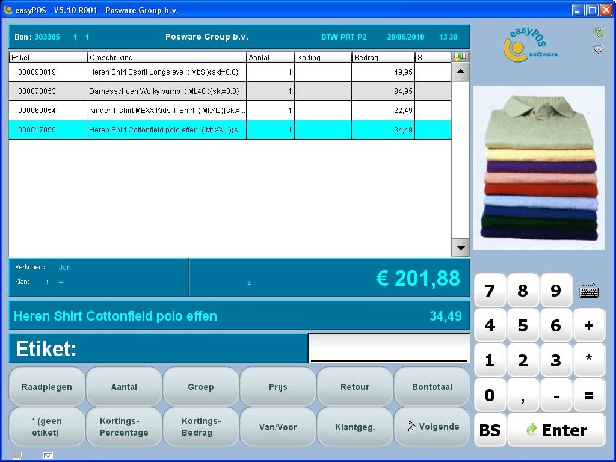
Task: Click the Korting column header
Action: coord(323,57)
